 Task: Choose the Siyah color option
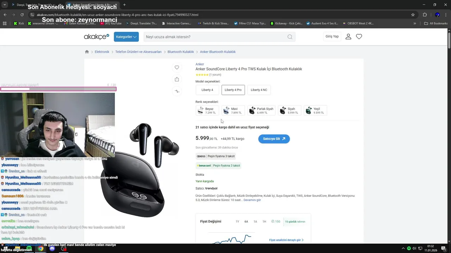click(x=289, y=110)
